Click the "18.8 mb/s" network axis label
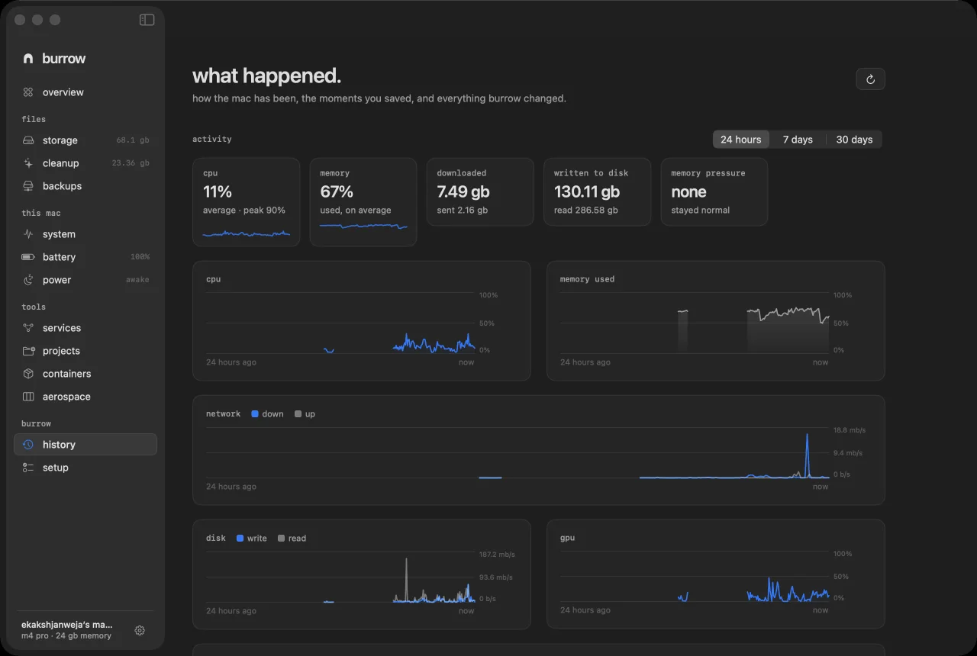 pyautogui.click(x=850, y=430)
